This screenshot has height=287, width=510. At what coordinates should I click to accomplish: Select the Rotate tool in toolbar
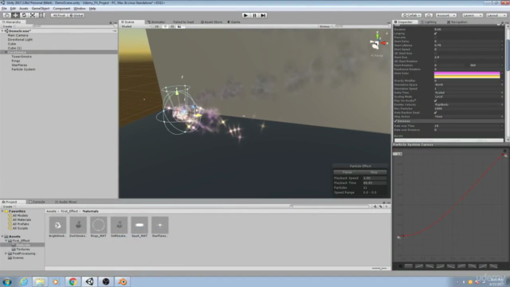(24, 15)
